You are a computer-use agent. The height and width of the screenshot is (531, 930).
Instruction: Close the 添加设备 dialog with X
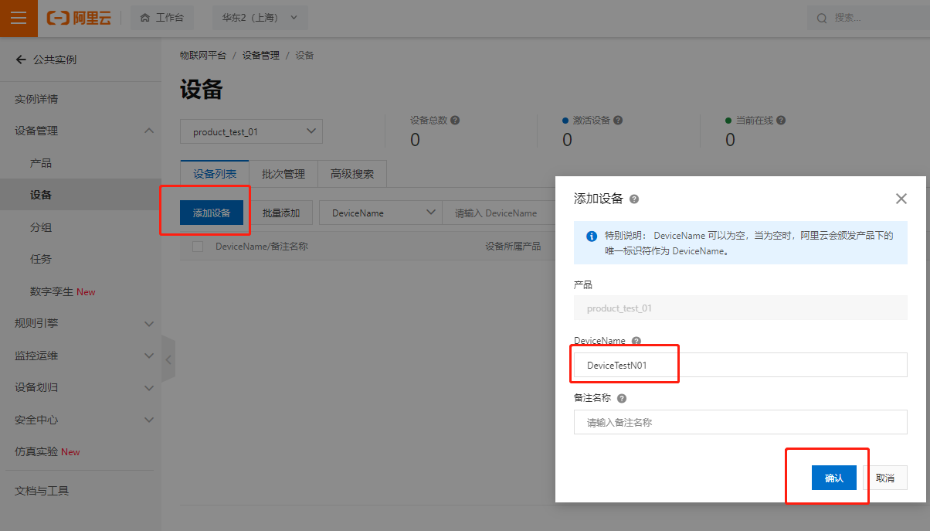point(901,199)
